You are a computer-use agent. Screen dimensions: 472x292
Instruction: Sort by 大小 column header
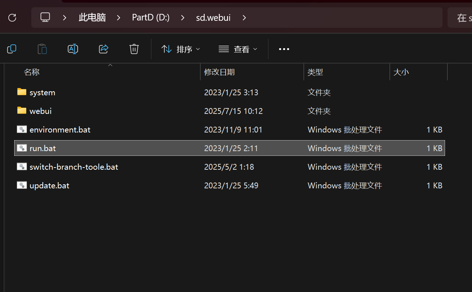point(401,72)
